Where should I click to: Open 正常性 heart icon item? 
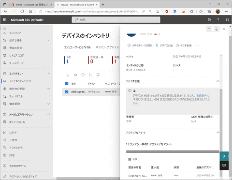pyautogui.click(x=13, y=140)
